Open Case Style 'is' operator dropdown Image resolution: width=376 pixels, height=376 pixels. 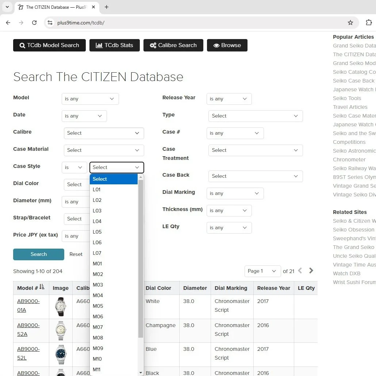pos(74,168)
